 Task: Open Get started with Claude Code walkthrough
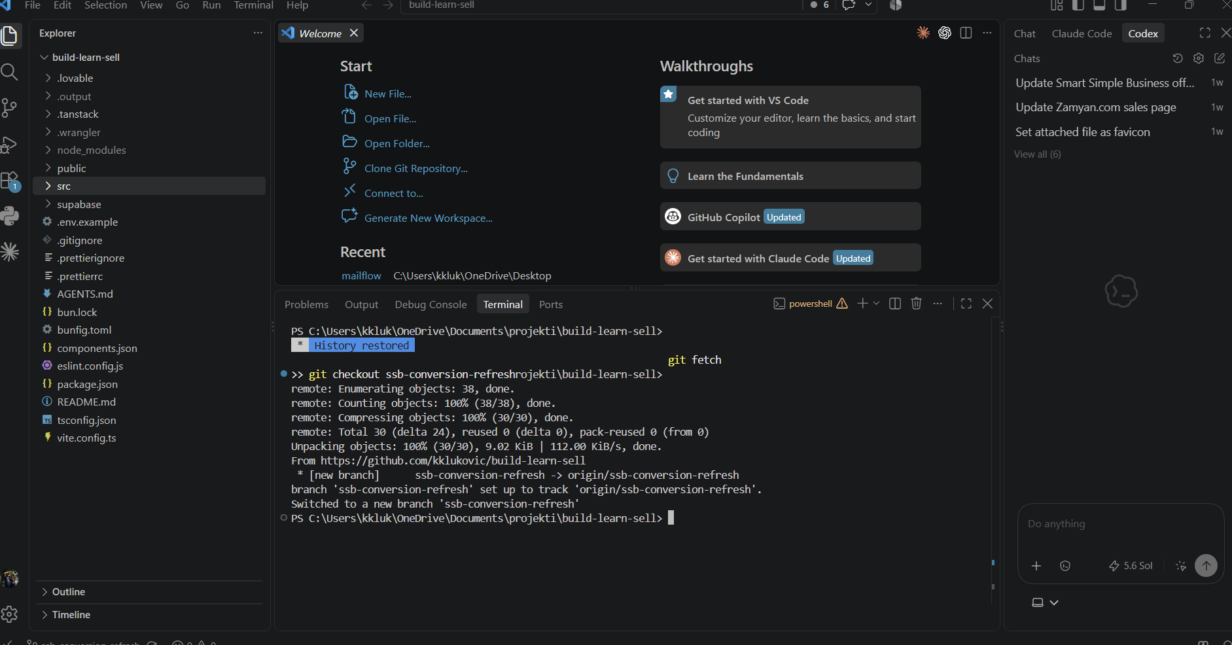(x=790, y=258)
